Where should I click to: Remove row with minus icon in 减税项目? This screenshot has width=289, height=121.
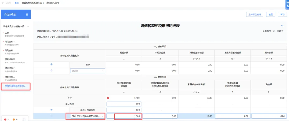pyautogui.click(x=51, y=71)
